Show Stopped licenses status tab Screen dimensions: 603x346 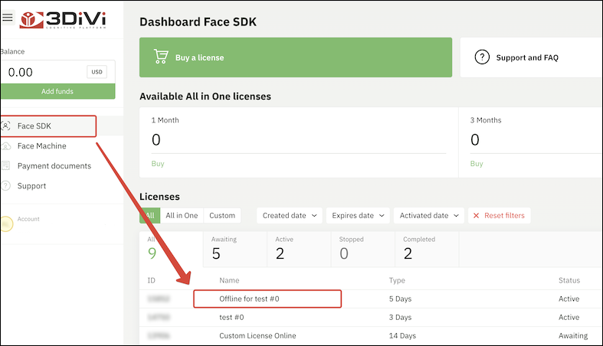[362, 249]
